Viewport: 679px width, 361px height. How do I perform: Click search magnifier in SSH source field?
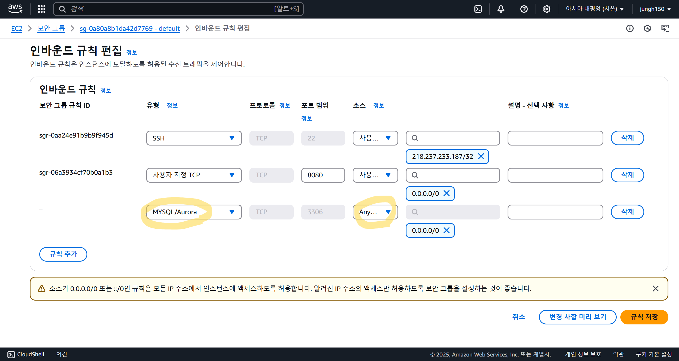tap(415, 138)
